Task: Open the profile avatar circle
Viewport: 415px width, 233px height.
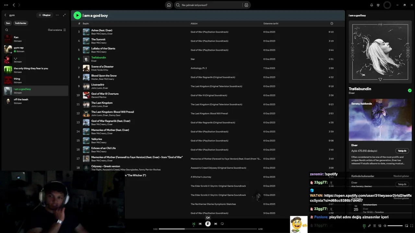Action: 387,5
